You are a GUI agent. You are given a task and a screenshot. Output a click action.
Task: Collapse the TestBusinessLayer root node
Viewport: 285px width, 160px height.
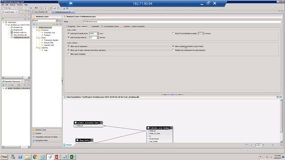click(x=34, y=28)
